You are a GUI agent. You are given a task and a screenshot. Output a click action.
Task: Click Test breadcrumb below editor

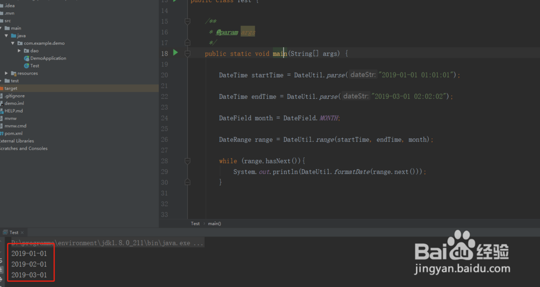(x=195, y=224)
